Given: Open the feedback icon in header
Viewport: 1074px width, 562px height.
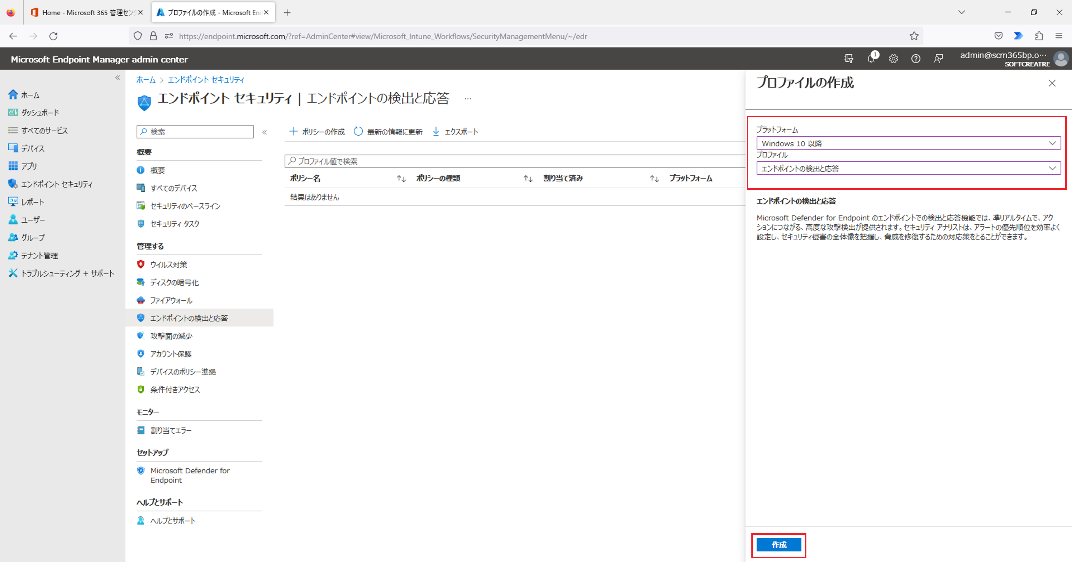Looking at the screenshot, I should click(938, 59).
